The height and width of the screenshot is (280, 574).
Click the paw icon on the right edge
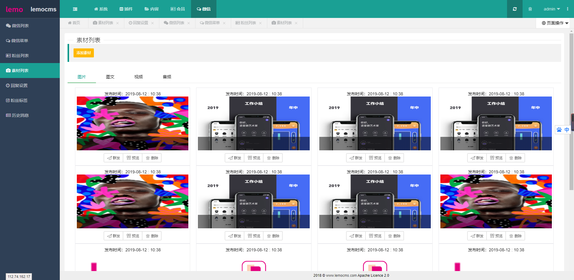click(x=559, y=130)
